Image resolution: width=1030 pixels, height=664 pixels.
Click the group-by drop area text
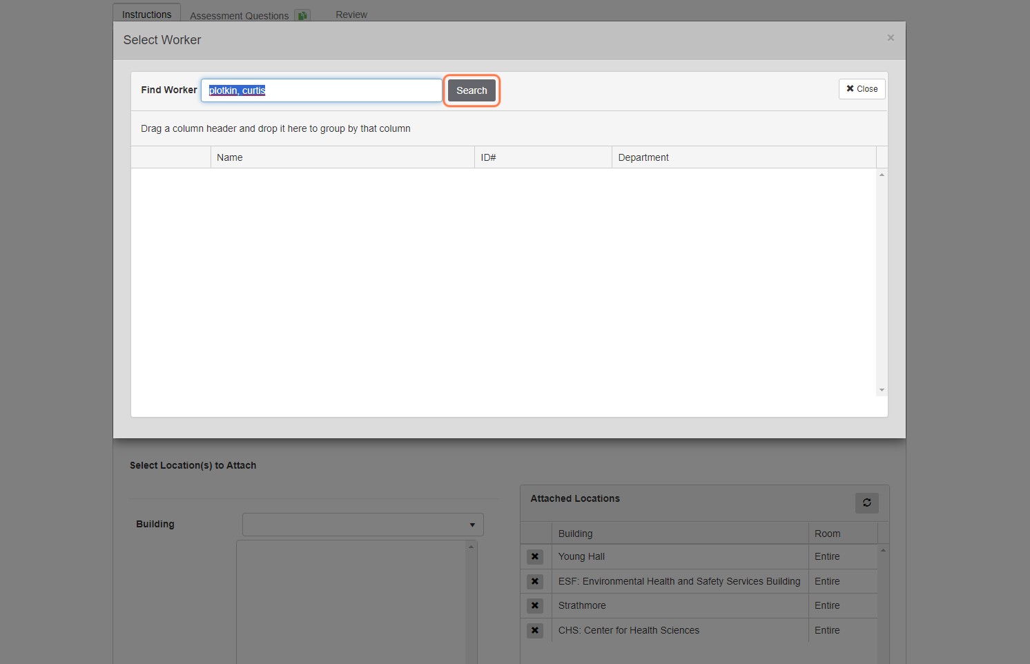click(275, 128)
